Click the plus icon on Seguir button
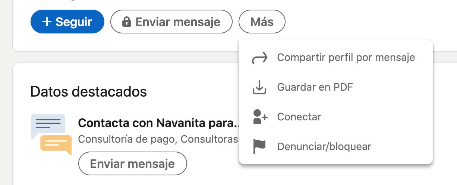This screenshot has width=457, height=185. click(47, 22)
